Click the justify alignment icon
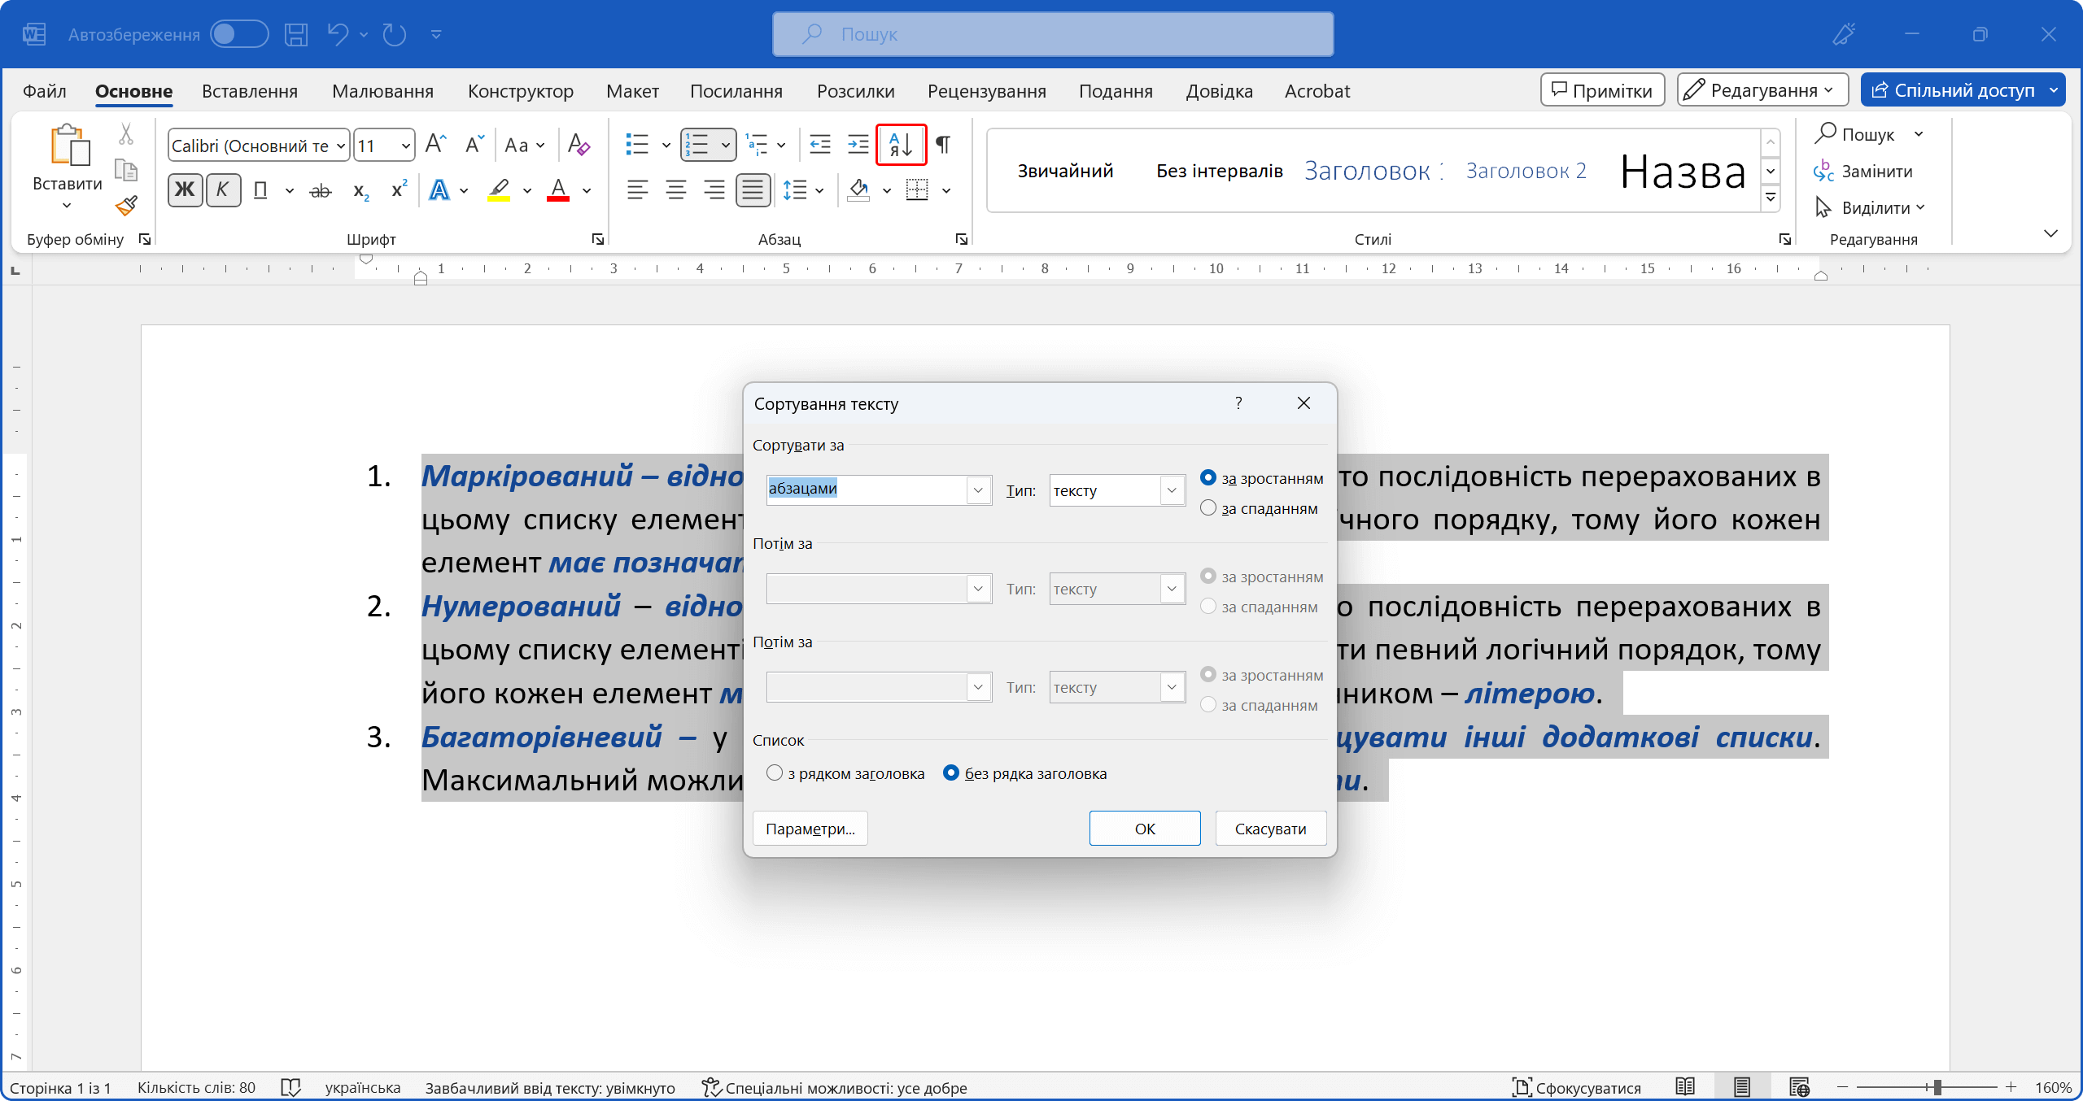The image size is (2083, 1101). click(753, 190)
